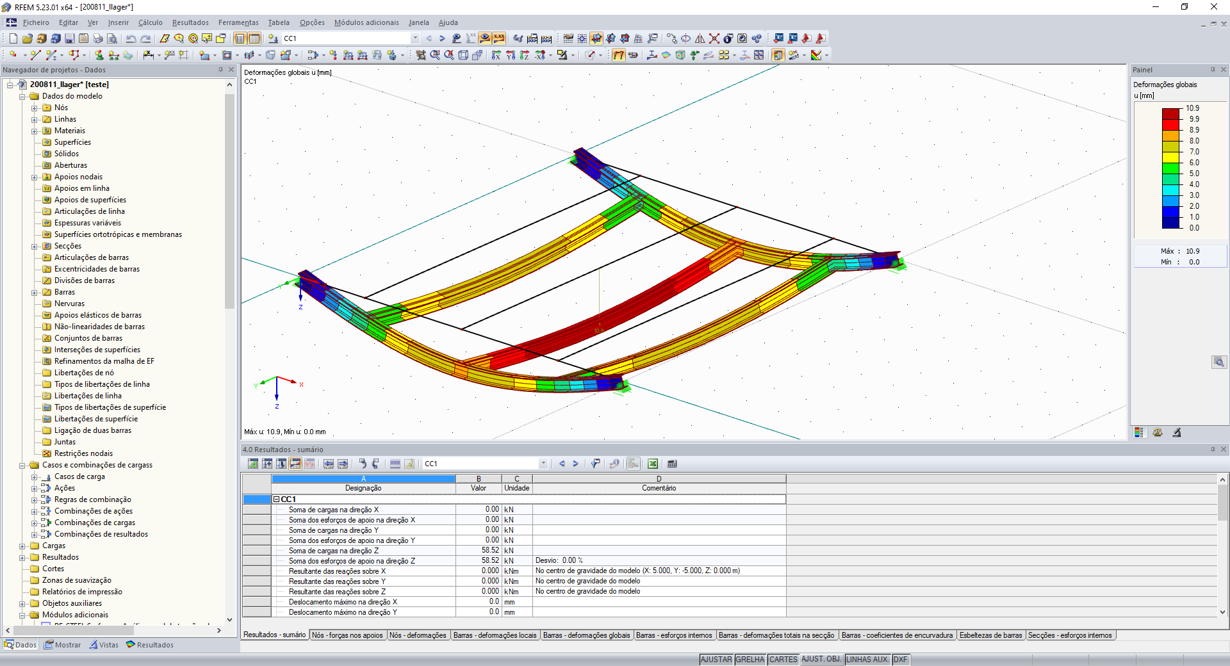Screen dimensions: 1230x666
Task: Set view in Y direction
Action: 511,55
